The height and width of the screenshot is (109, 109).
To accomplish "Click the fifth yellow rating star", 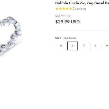I will [x=70, y=9].
